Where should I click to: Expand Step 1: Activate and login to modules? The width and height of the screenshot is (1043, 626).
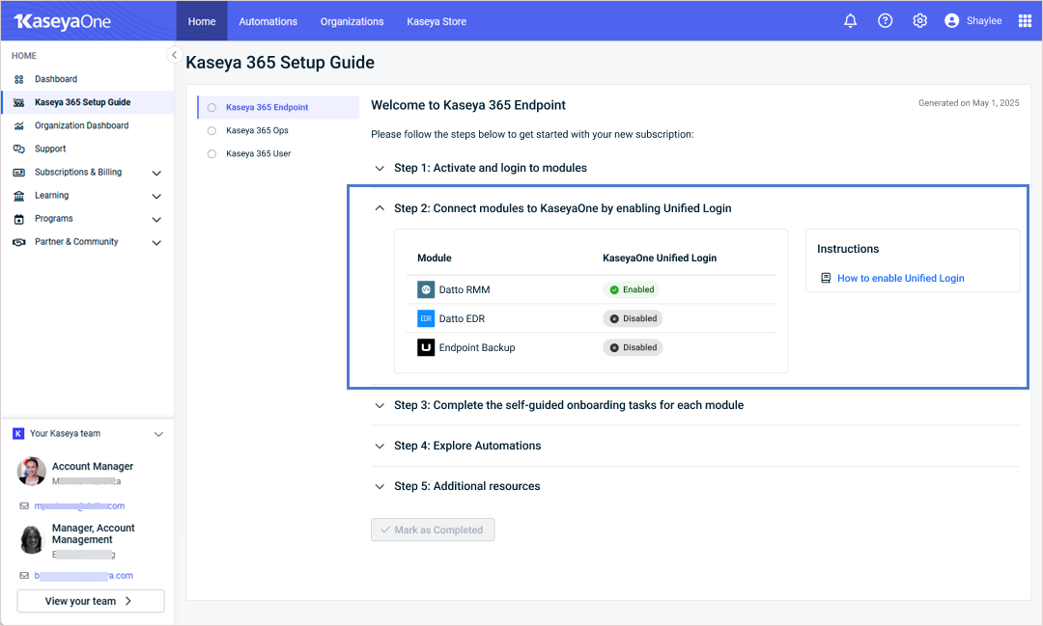point(490,168)
